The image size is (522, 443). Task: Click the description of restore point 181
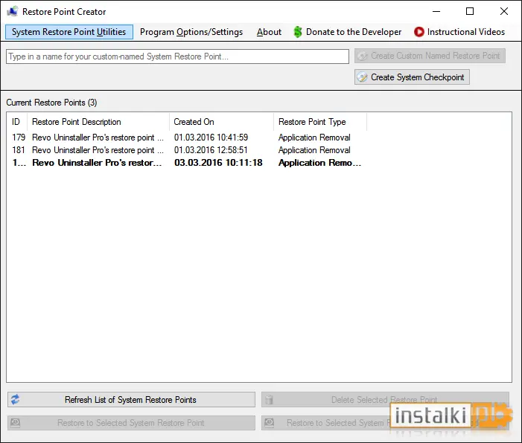click(98, 150)
